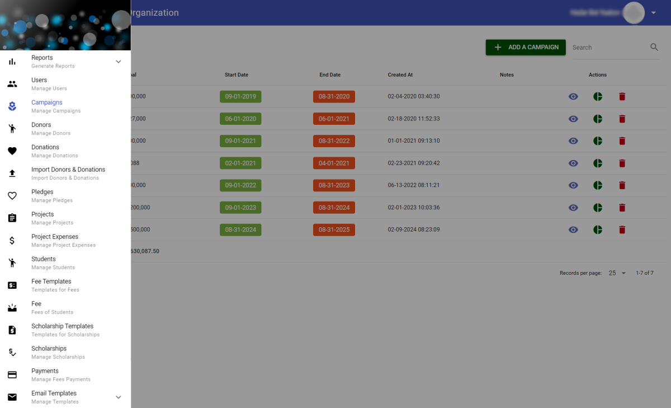Select the Project Expenses dollar icon
Screen dimensions: 671x408
coord(12,240)
